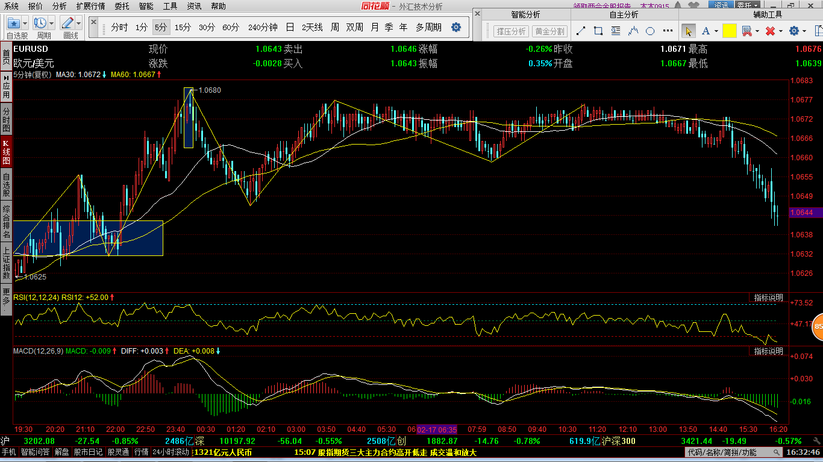This screenshot has width=823, height=462.
Task: Expand the 周期 dropdown arrow
Action: tap(52, 23)
